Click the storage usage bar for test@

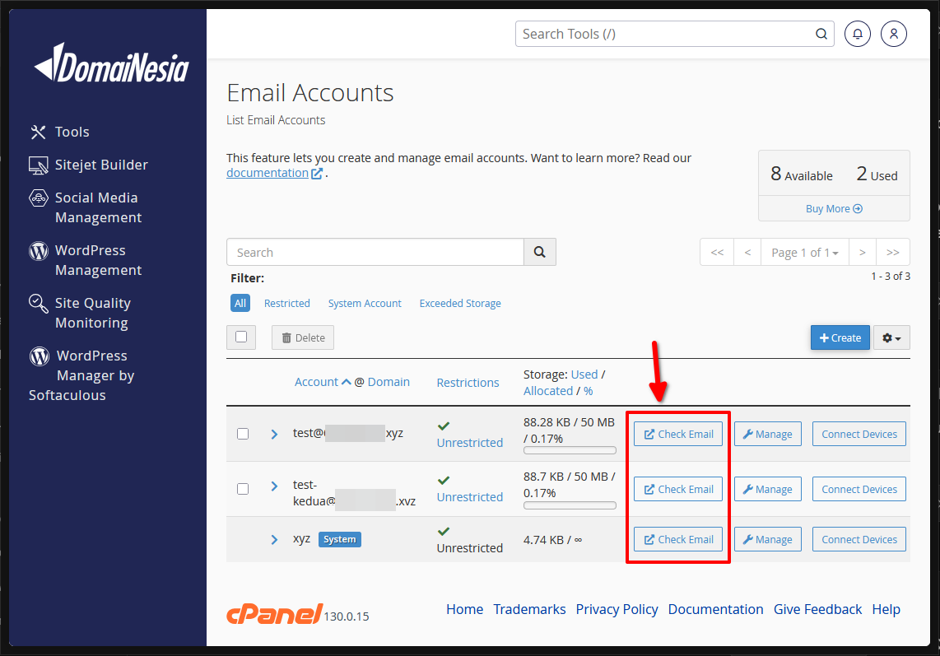(569, 450)
